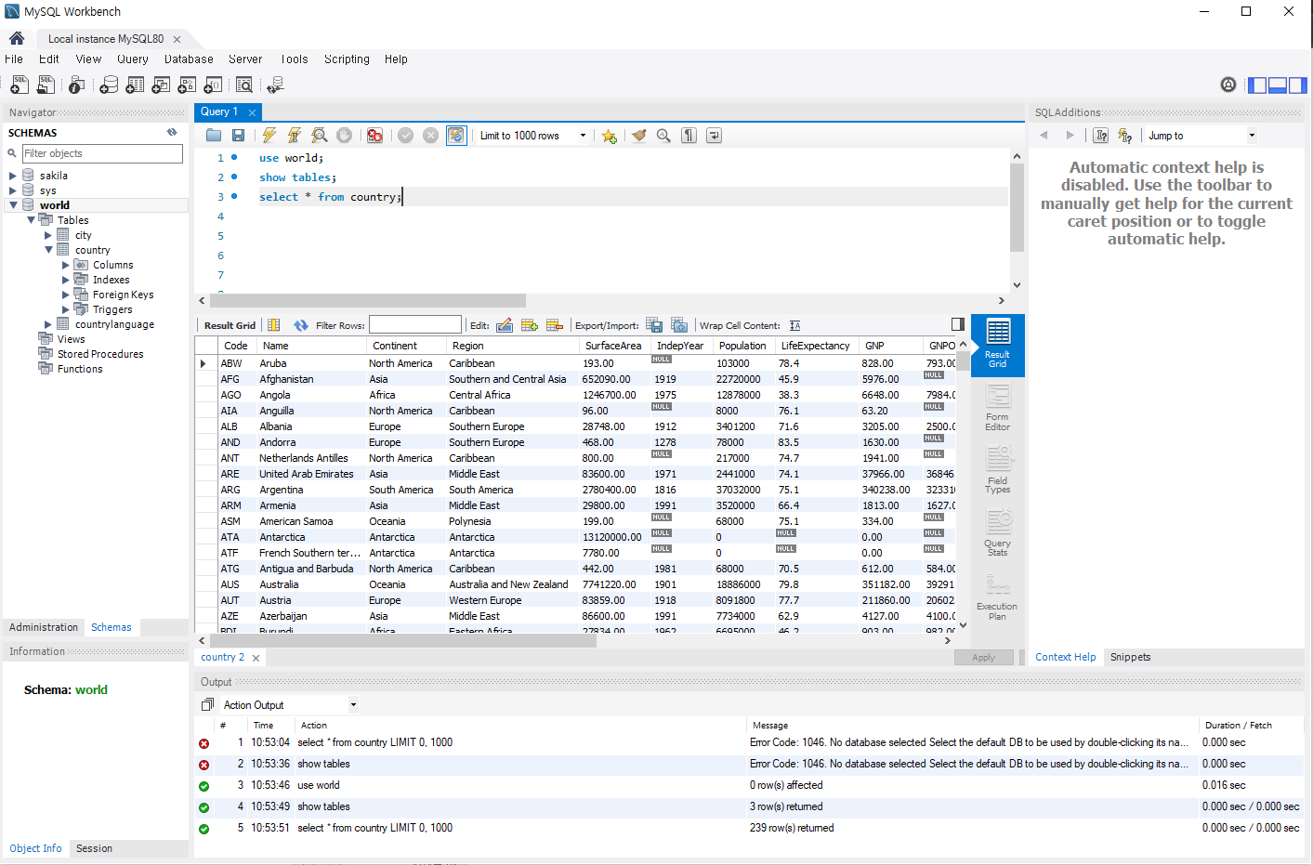Screen dimensions: 1313x865
Task: Search table data icon in main toolbar
Action: (x=244, y=85)
